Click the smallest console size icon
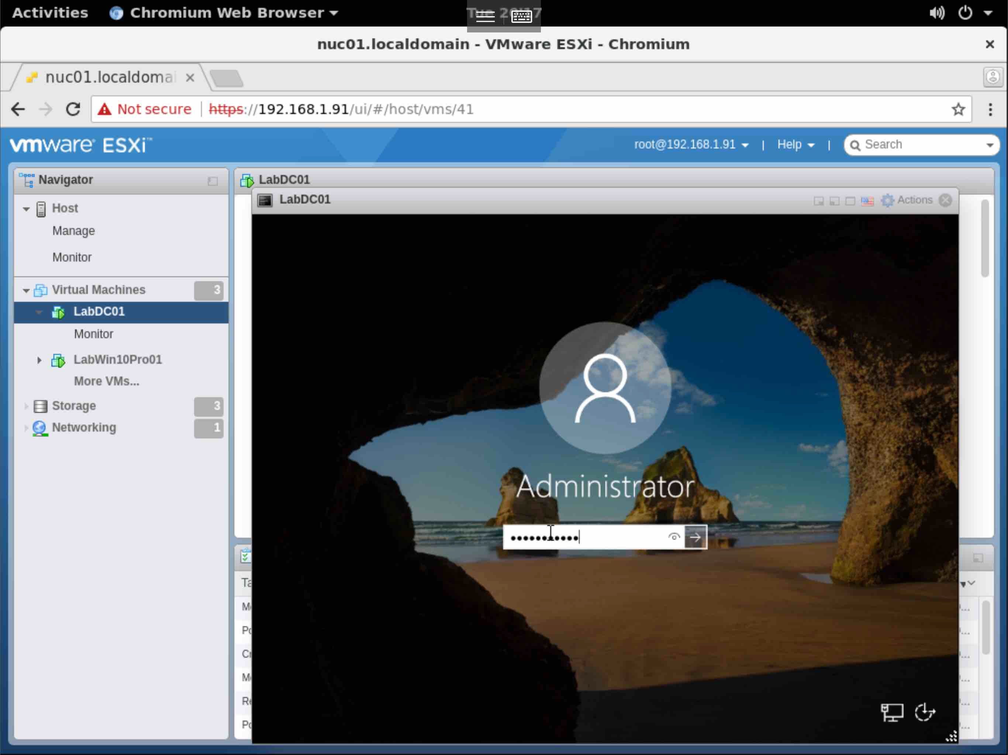 point(818,201)
